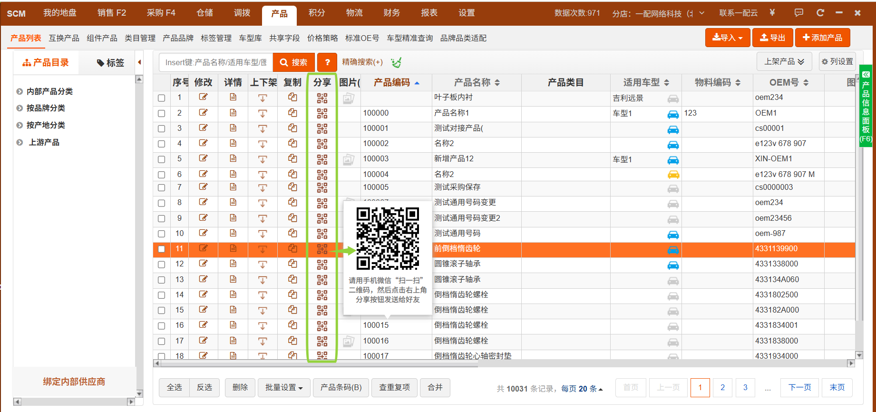Screen dimensions: 876x412
Task: Click the 导出 export button
Action: coord(773,38)
